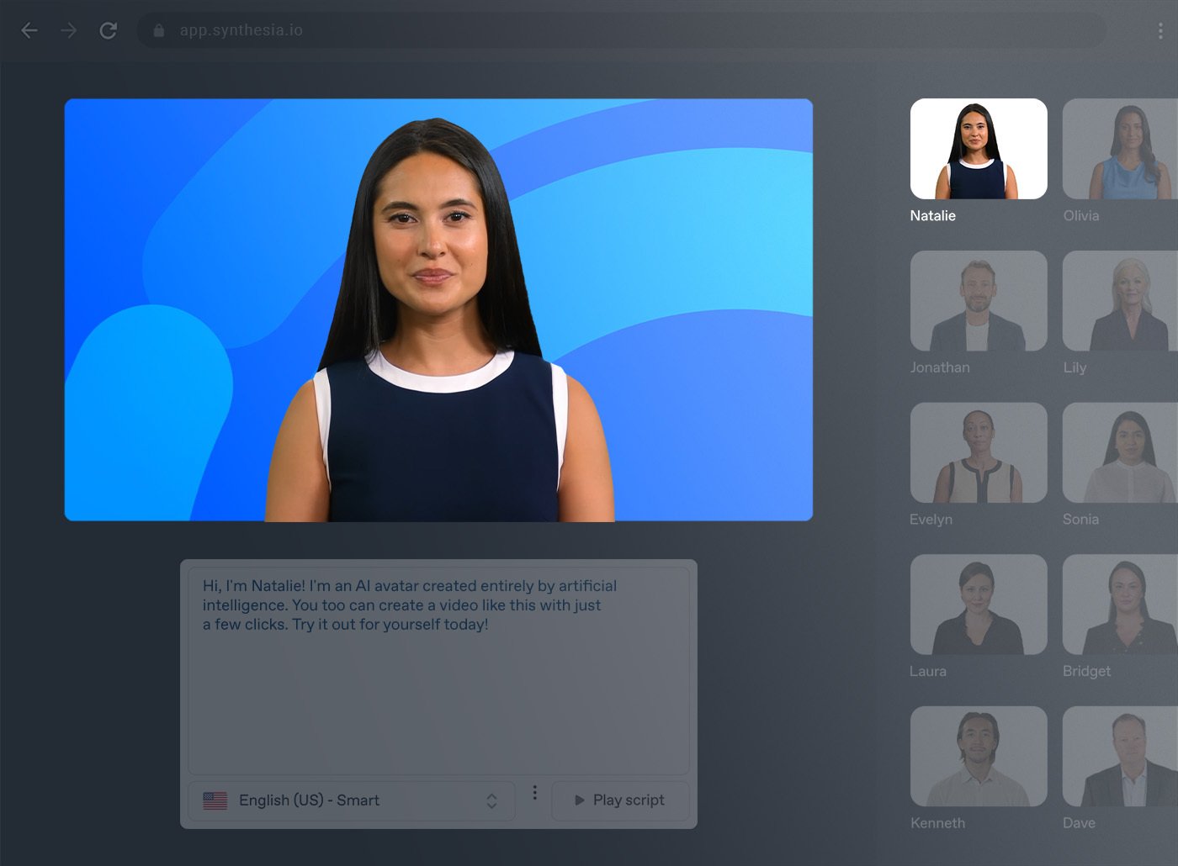The image size is (1178, 866).
Task: Open the browser three-dot menu
Action: tap(1160, 31)
